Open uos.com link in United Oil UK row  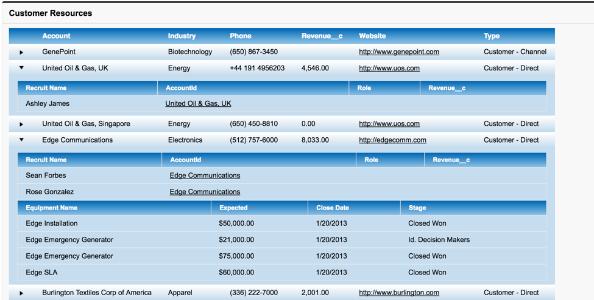point(389,68)
